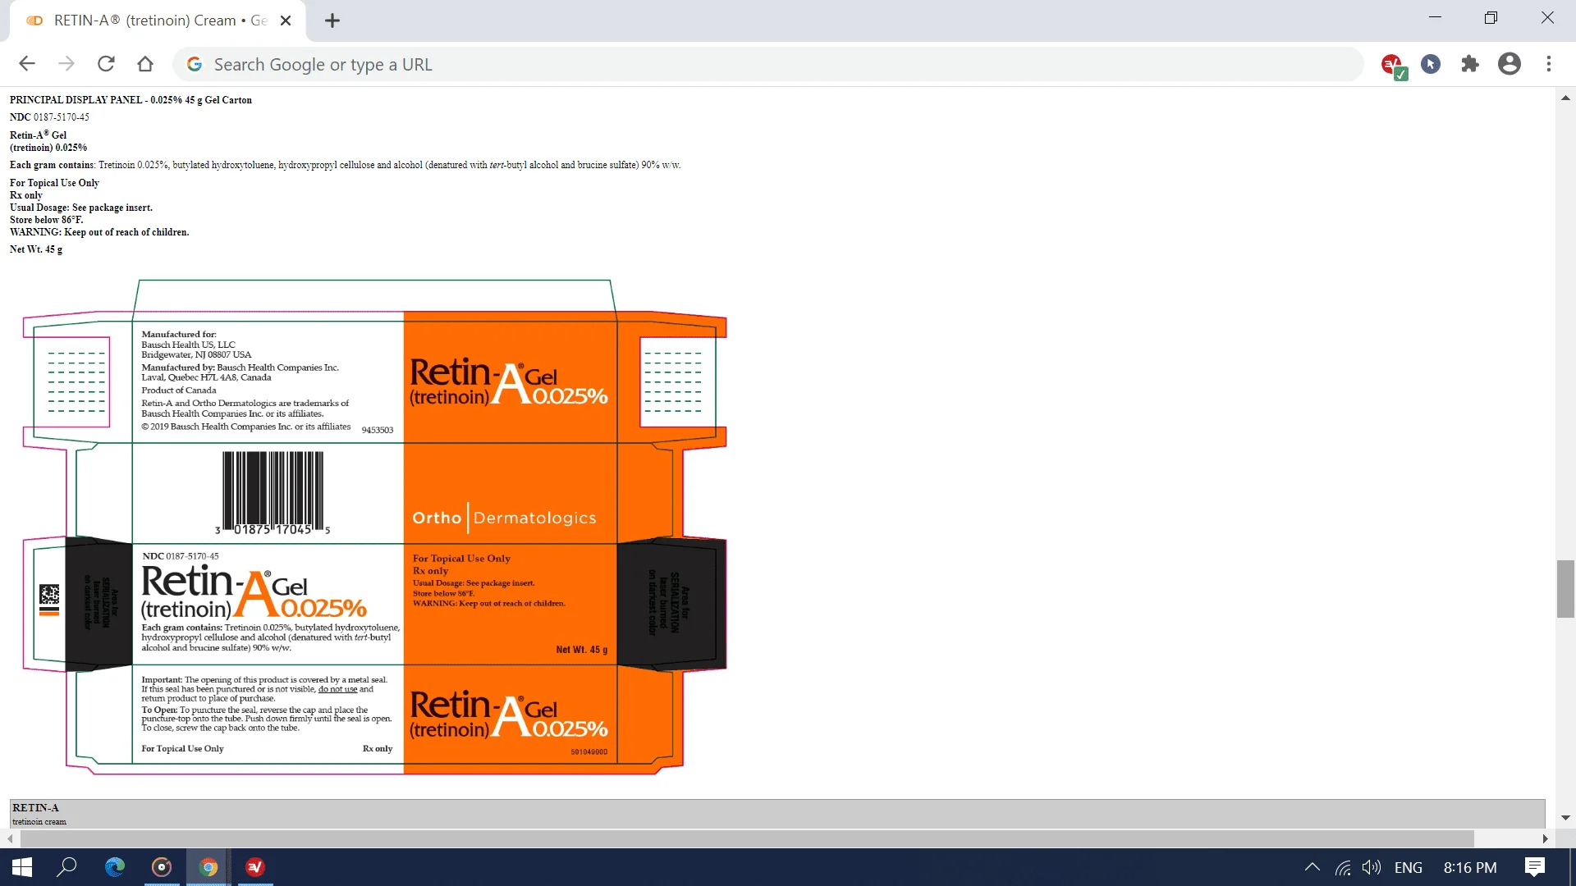Click the vertical scrollbar thumb
The height and width of the screenshot is (886, 1576).
click(x=1565, y=589)
